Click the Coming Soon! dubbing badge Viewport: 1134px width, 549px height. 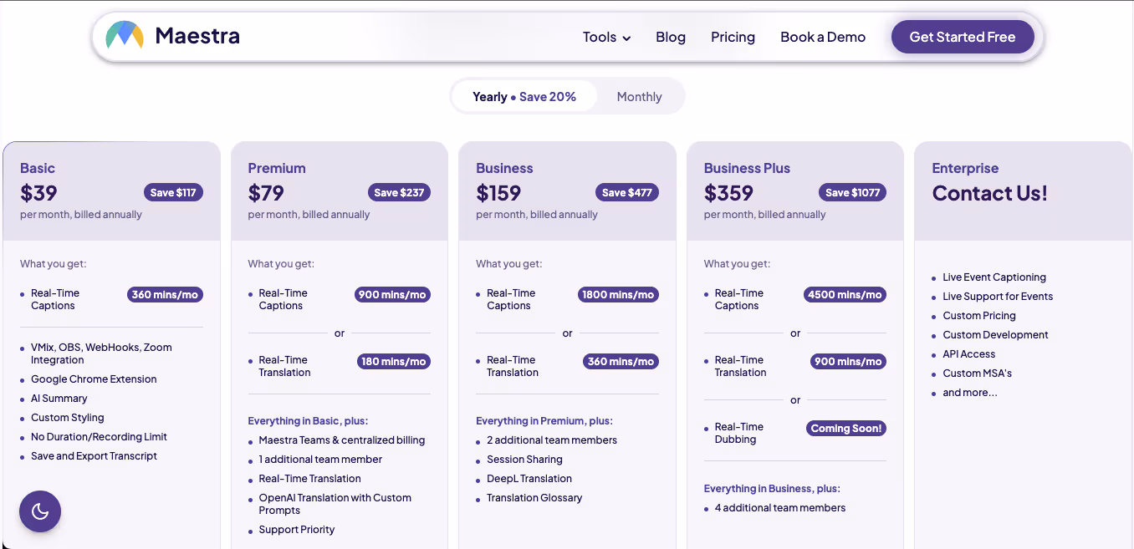click(x=845, y=429)
